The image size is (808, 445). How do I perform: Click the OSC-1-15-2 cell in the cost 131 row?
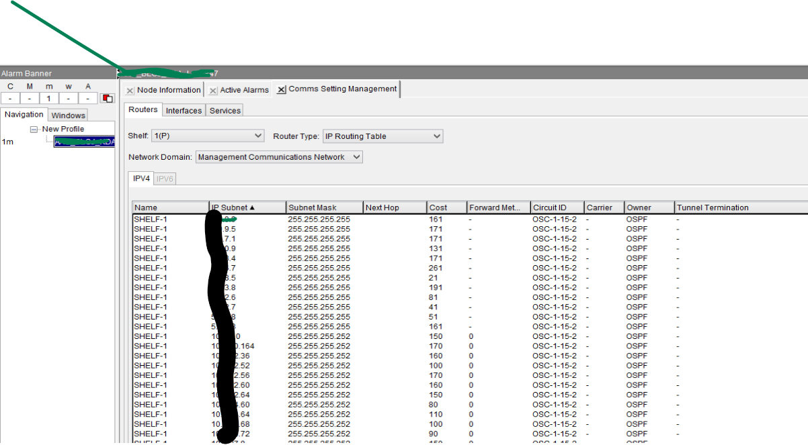coord(555,248)
